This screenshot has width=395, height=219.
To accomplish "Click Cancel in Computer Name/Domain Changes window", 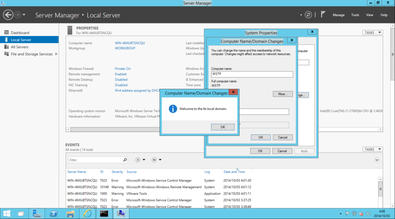I will point(282,137).
